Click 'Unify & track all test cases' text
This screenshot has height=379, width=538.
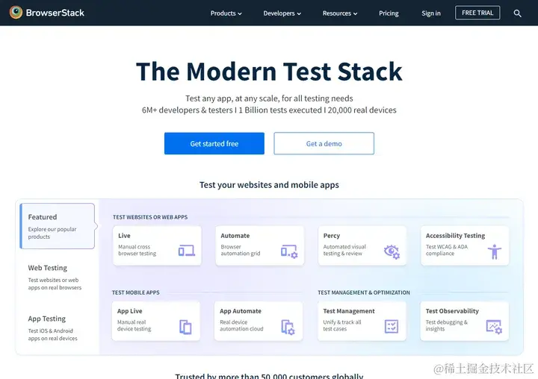(x=342, y=325)
